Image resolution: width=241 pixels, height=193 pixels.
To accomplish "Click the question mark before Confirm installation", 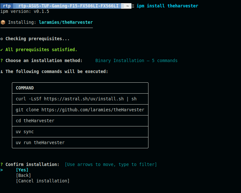I will click(2, 165).
